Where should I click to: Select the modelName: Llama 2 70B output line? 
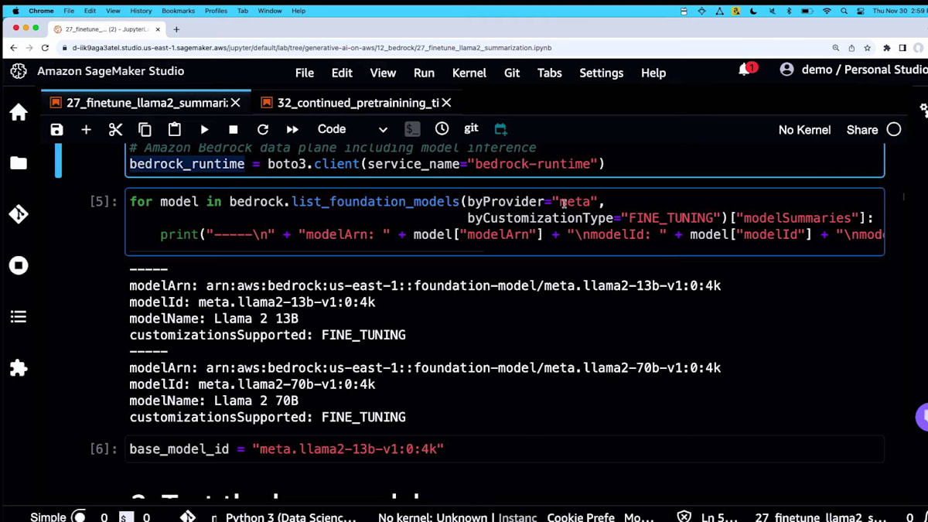point(213,401)
